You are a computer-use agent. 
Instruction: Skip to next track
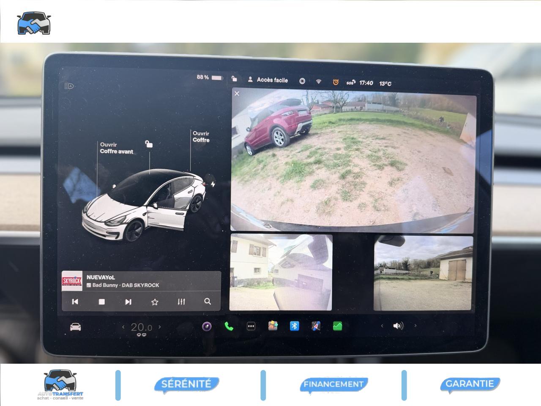tap(128, 302)
